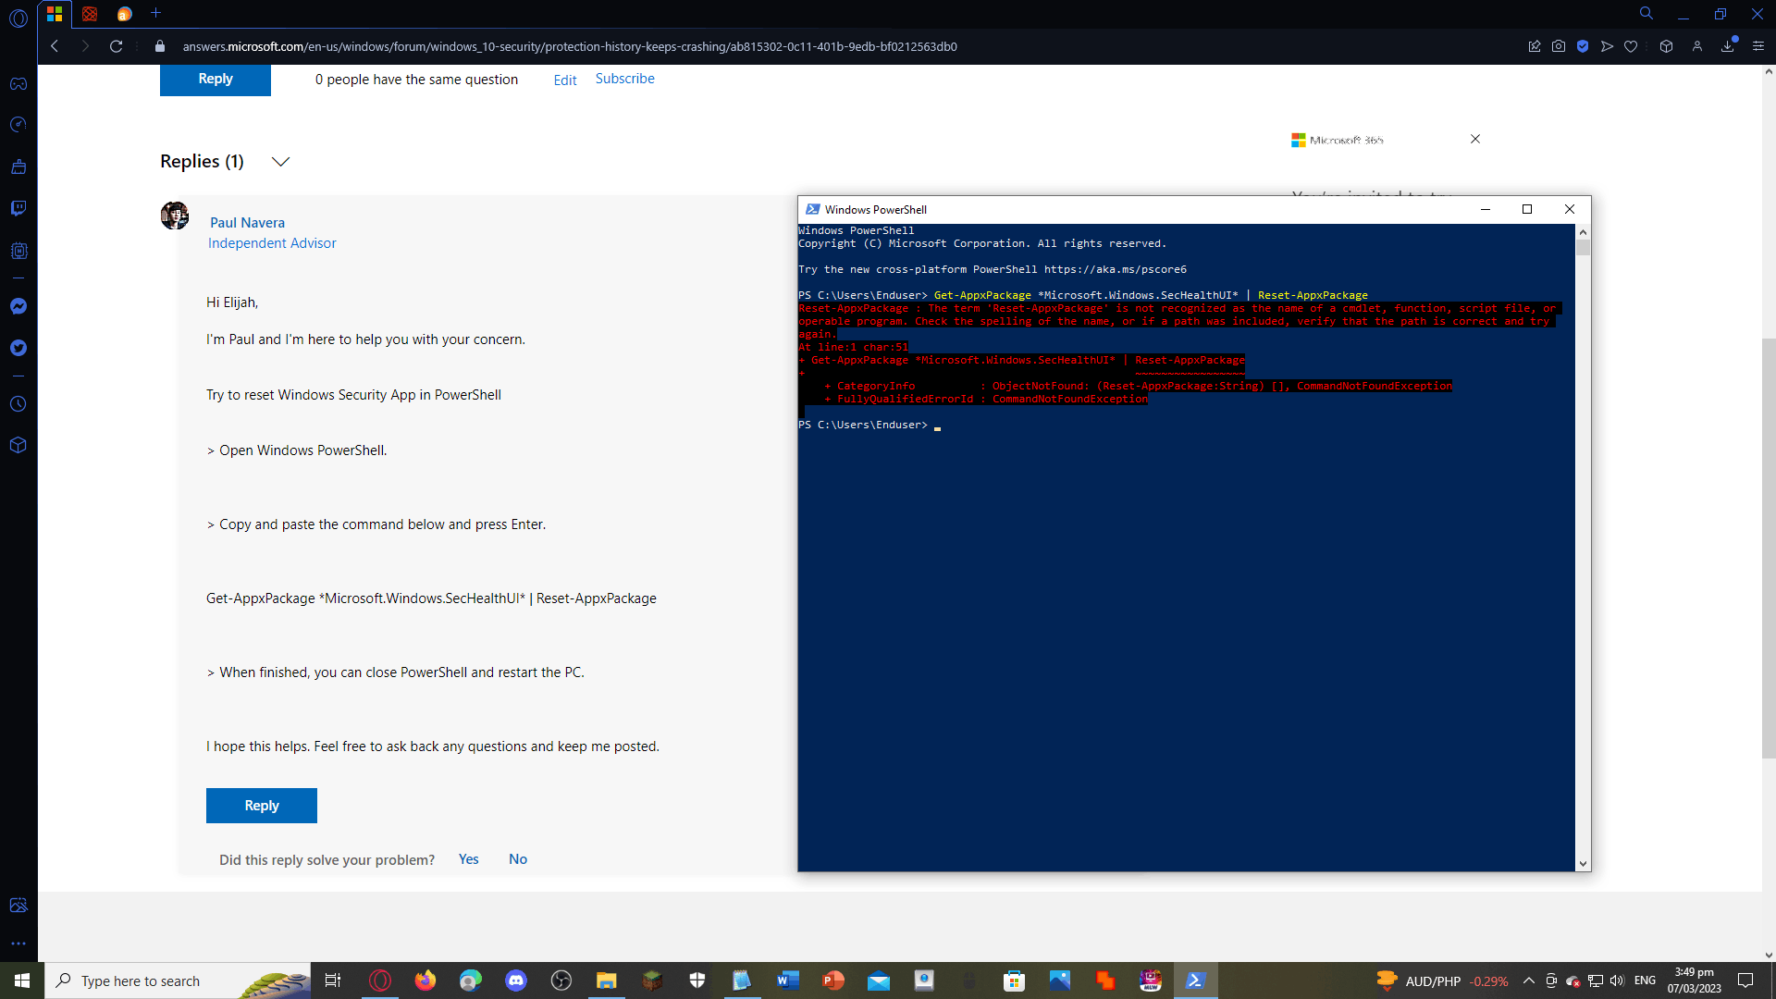This screenshot has width=1776, height=999.
Task: Click the Subscribe link
Action: (x=624, y=79)
